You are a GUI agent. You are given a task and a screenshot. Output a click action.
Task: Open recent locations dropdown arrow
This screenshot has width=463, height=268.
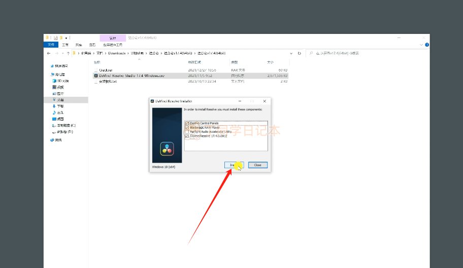[62, 53]
